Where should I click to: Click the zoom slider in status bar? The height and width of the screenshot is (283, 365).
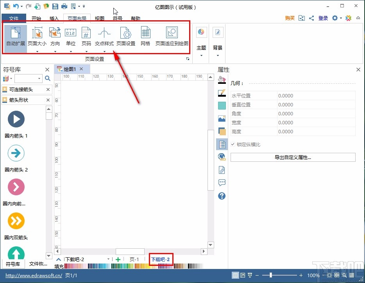[270, 275]
